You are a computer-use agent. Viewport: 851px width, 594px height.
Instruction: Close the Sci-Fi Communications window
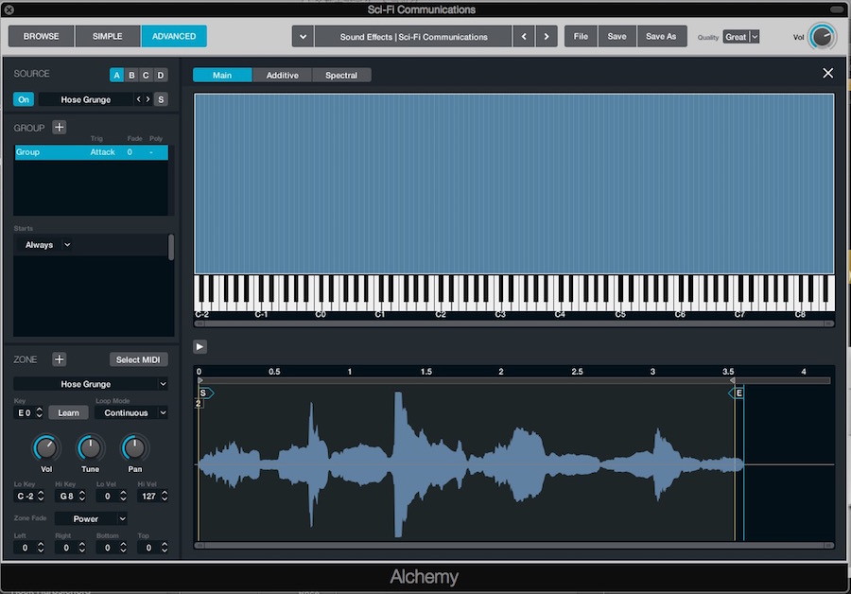(x=9, y=9)
